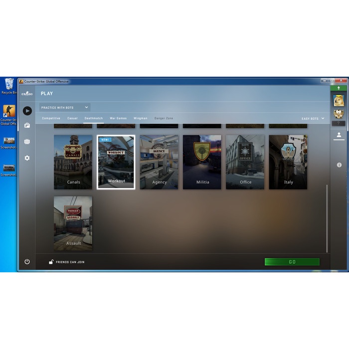The image size is (349, 349).
Task: Open the Watch TV icon
Action: (27, 142)
